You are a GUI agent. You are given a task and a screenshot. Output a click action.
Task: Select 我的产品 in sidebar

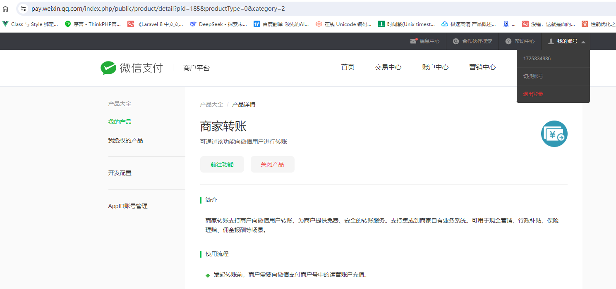(120, 122)
